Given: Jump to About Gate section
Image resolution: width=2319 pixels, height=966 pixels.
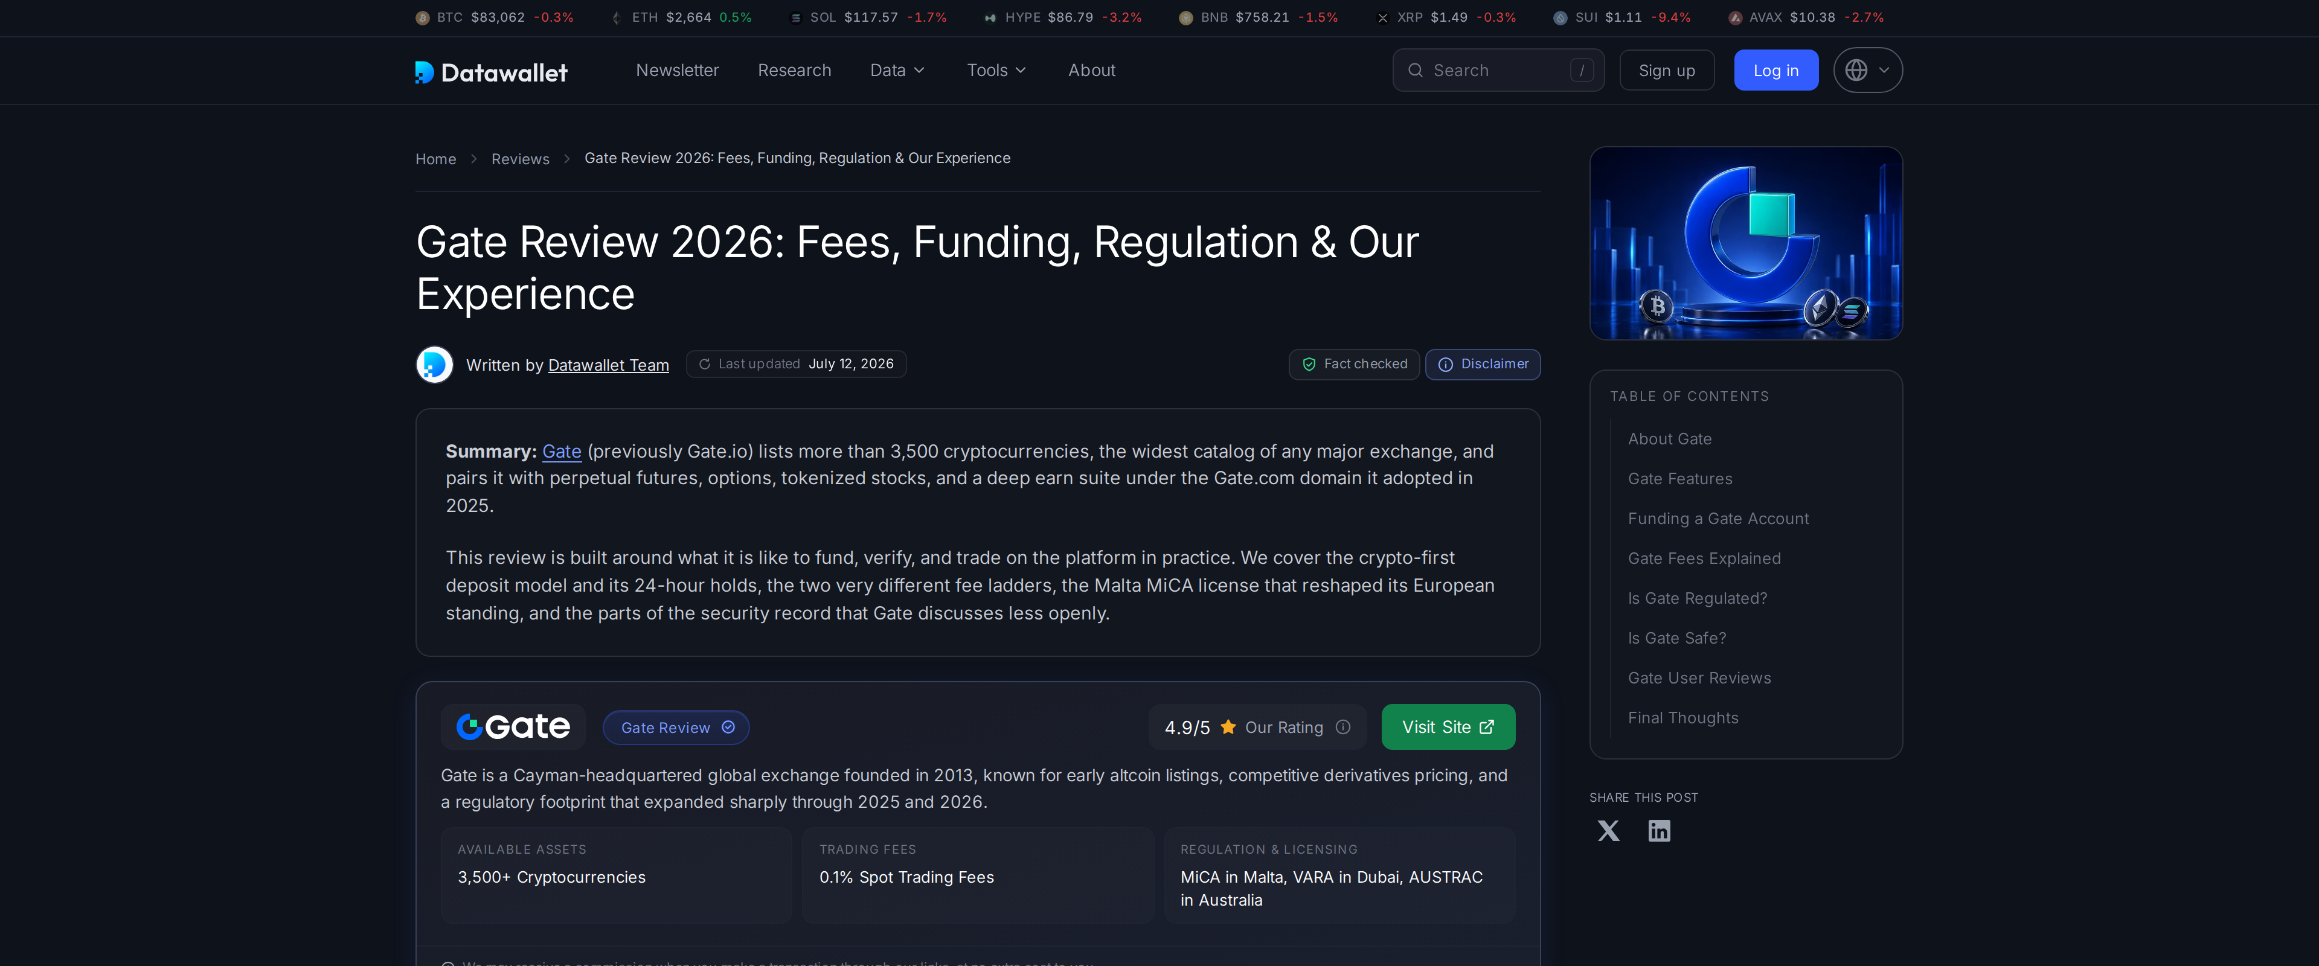Looking at the screenshot, I should tap(1669, 440).
